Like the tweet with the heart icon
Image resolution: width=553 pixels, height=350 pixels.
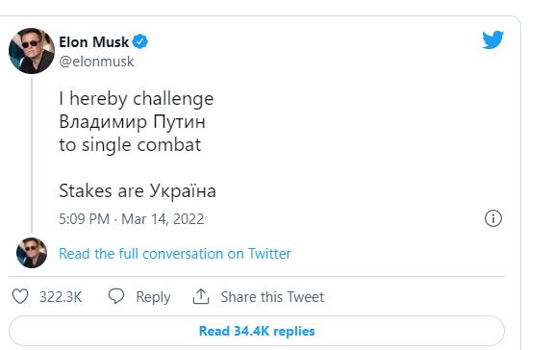coord(20,296)
